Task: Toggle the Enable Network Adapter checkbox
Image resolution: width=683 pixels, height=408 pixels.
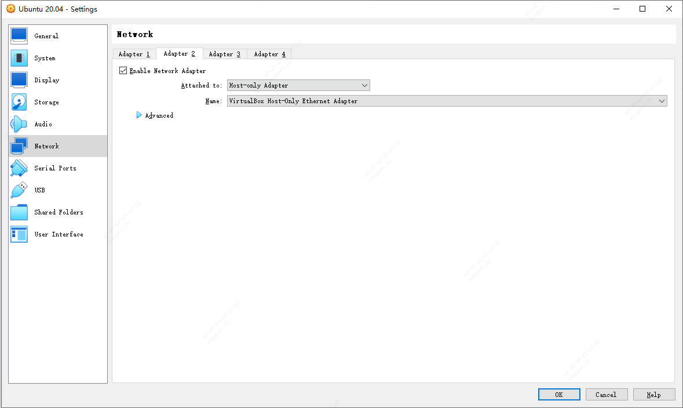Action: tap(123, 71)
